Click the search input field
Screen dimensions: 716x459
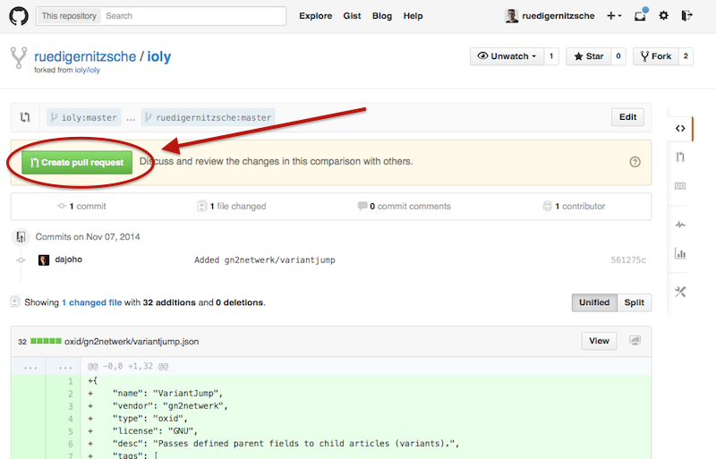point(193,16)
